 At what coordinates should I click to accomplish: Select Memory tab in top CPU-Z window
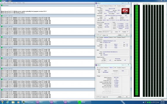pyautogui.click(x=111, y=6)
